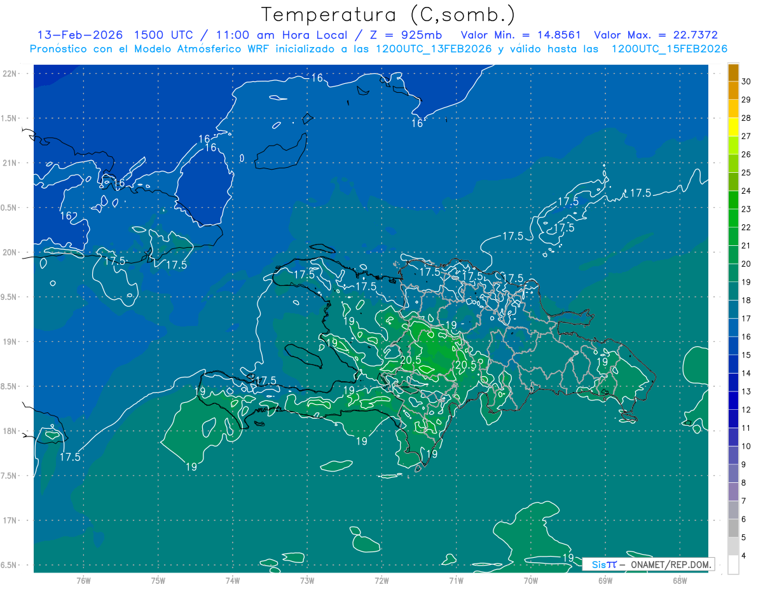Select the bright green swatch between 22 and 23
The height and width of the screenshot is (589, 763).
[x=733, y=218]
